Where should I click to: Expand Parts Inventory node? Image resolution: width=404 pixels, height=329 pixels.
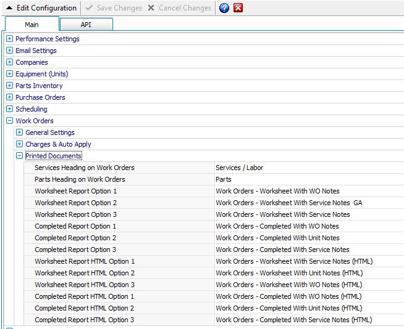click(x=9, y=86)
